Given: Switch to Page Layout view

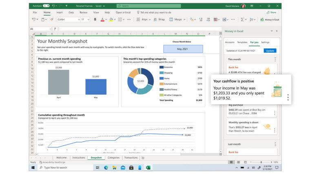Looking at the screenshot, I should [238, 162].
